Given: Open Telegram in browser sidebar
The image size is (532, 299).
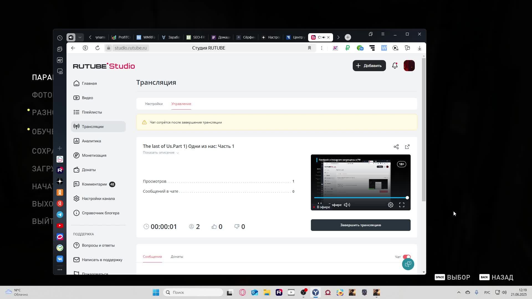Looking at the screenshot, I should pyautogui.click(x=60, y=215).
